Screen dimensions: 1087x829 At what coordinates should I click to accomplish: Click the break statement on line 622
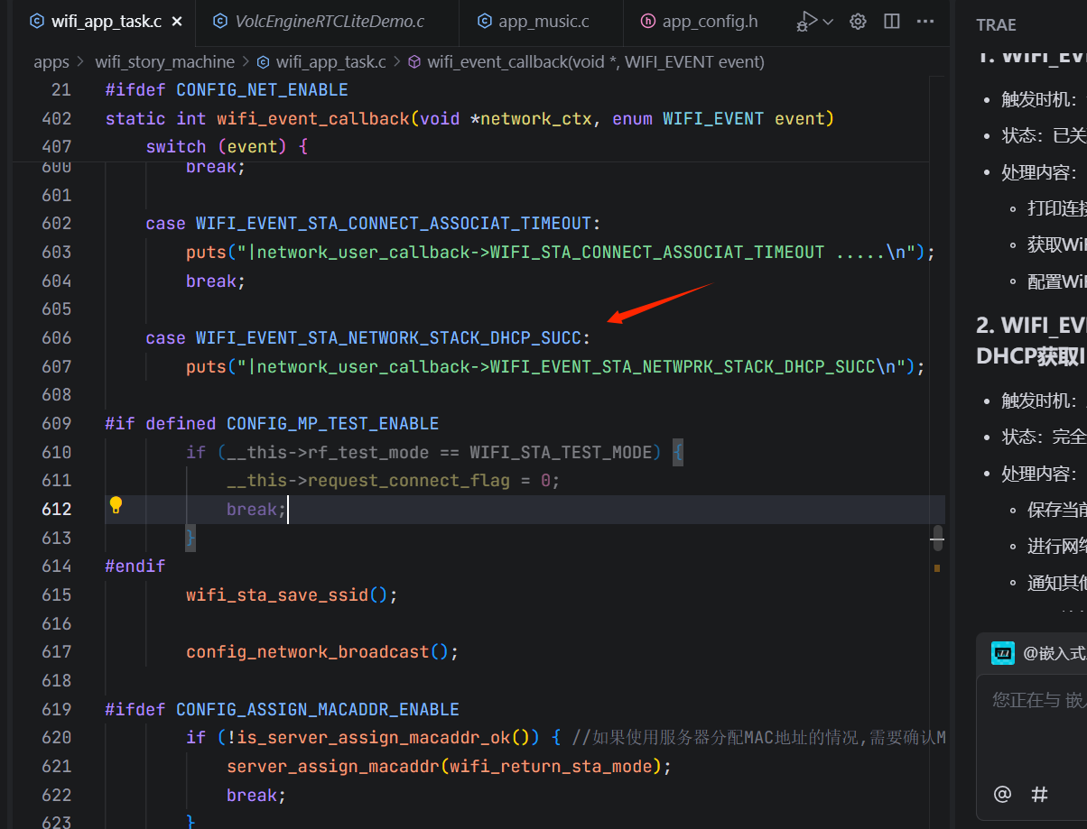point(256,795)
